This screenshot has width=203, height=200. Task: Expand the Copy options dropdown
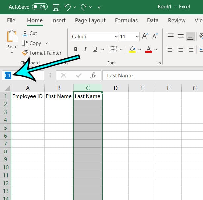47,43
